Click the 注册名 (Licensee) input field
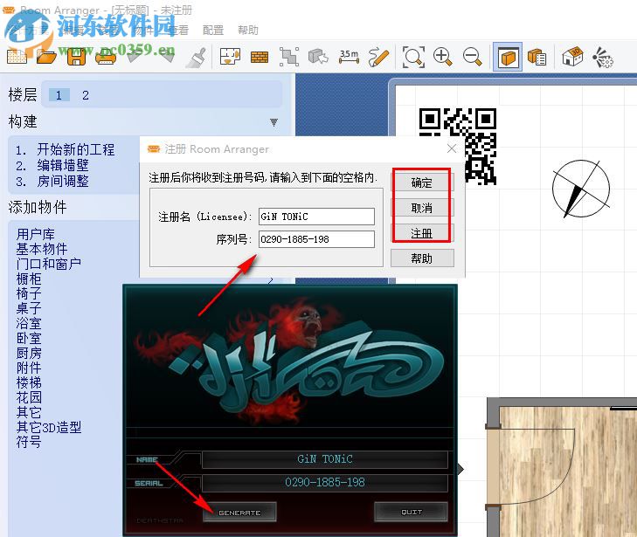 pos(316,217)
